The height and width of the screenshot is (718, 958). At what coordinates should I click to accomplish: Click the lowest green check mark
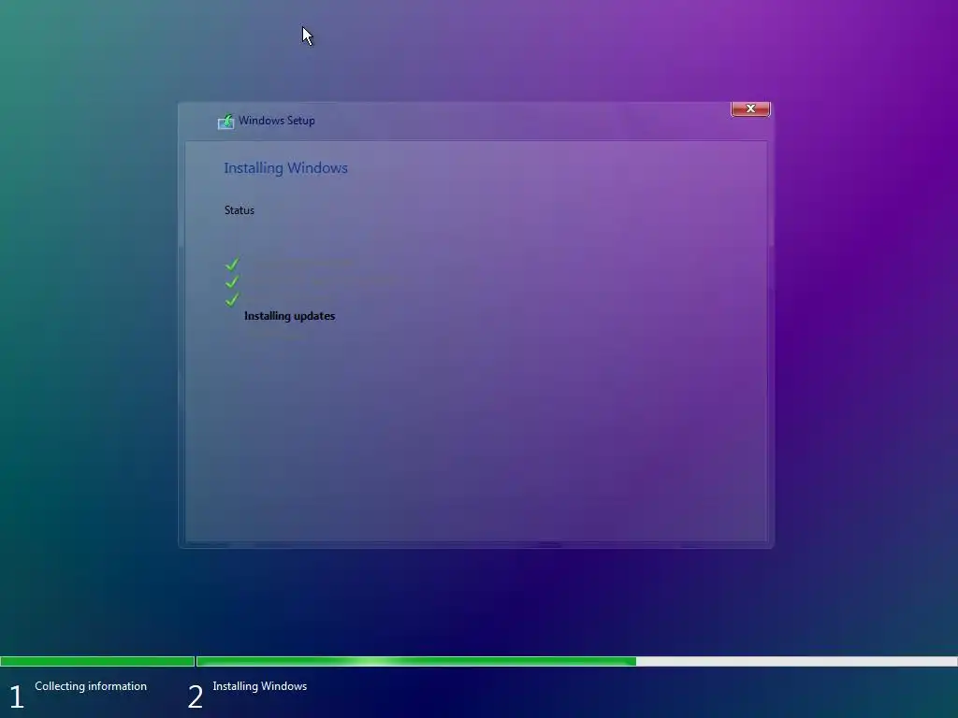point(232,299)
